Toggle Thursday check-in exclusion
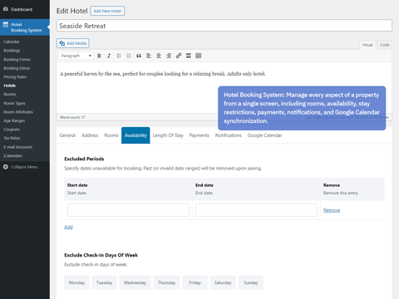The width and height of the screenshot is (399, 299). (x=166, y=282)
